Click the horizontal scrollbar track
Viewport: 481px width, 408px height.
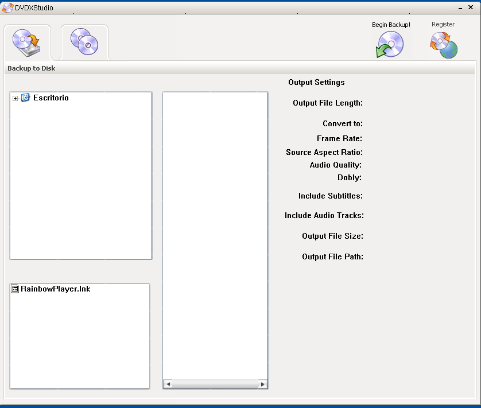[215, 384]
